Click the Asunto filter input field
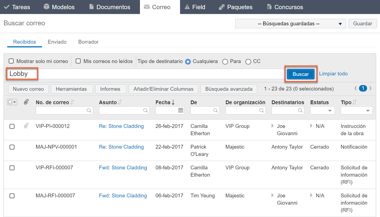 coord(124,110)
